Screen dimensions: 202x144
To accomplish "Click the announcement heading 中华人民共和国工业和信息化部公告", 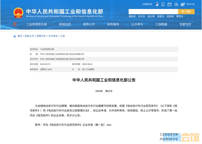I will tap(104, 80).
